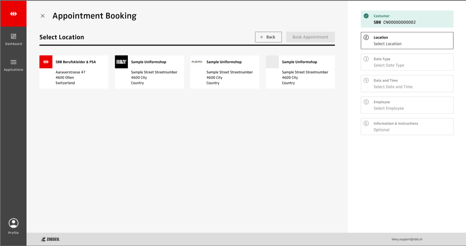466x246 pixels.
Task: Open the completed Costumer step
Action: click(407, 19)
